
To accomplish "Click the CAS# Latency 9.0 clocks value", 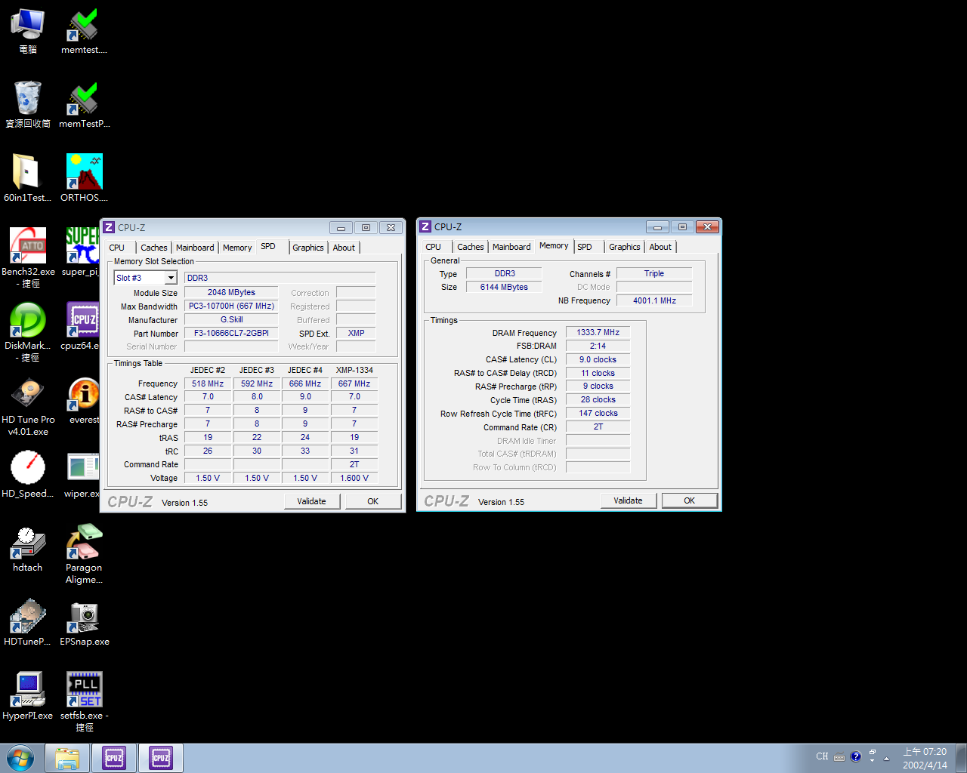I will (598, 359).
